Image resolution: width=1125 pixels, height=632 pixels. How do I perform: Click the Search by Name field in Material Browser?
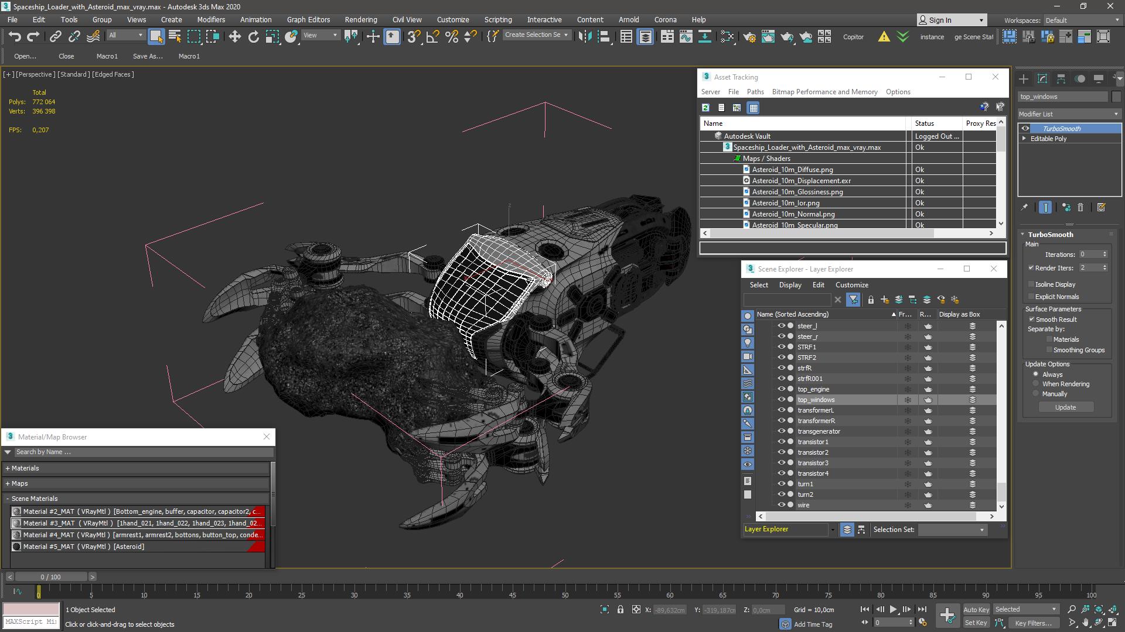tap(144, 452)
